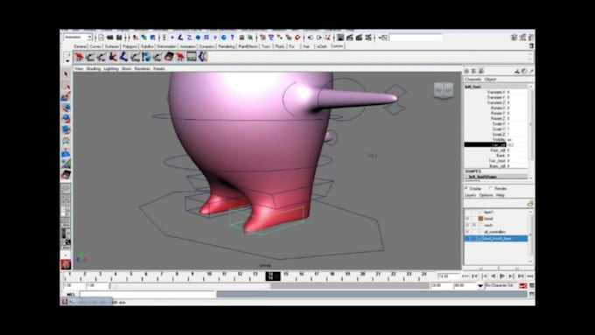Toggle miscellaneous selection mask question icon
The image size is (595, 335).
pyautogui.click(x=232, y=38)
